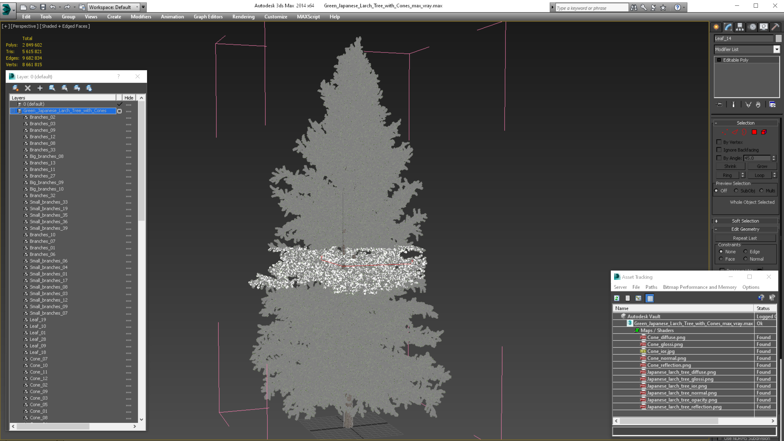Switch to the Utilities panel hammer icon
Image resolution: width=784 pixels, height=441 pixels.
point(775,27)
